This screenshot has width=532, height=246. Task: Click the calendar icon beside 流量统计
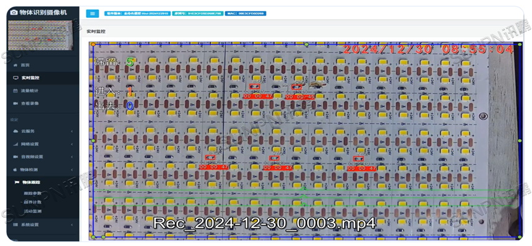coord(15,91)
